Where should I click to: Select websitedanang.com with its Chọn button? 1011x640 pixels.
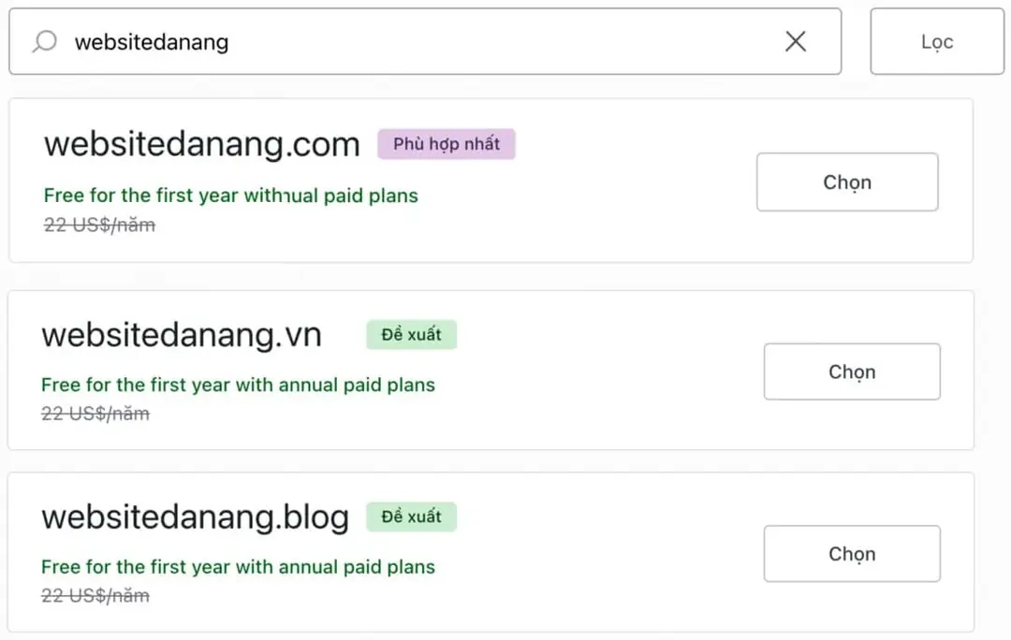(x=846, y=182)
